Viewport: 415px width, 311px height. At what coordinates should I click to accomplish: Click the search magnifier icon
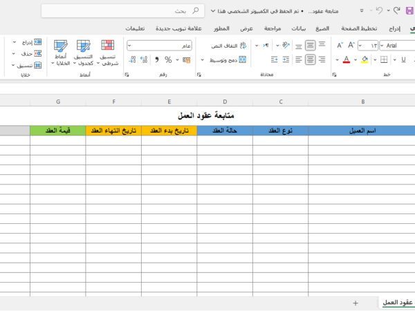pos(195,11)
